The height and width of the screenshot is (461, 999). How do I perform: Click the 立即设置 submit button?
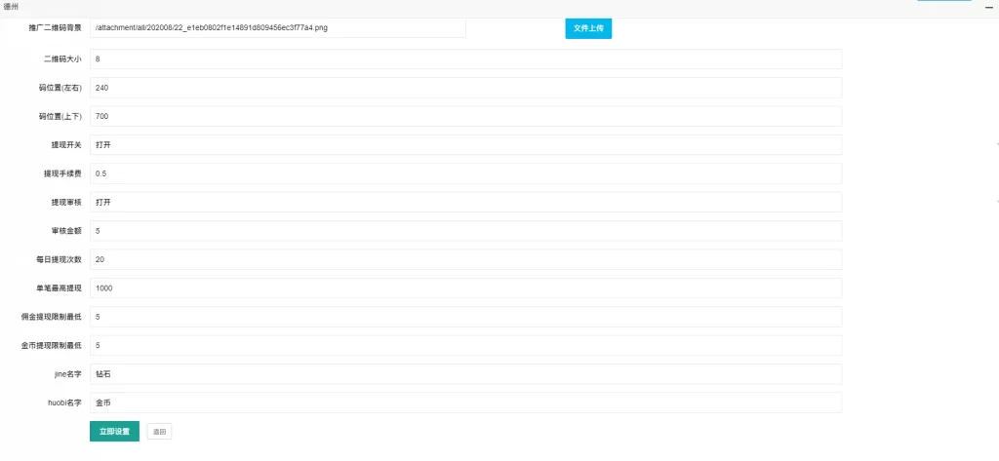[x=114, y=431]
